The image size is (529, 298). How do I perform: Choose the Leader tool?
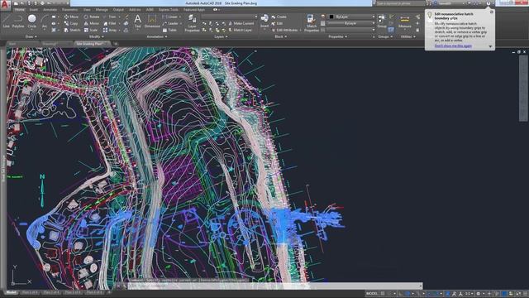tap(170, 23)
